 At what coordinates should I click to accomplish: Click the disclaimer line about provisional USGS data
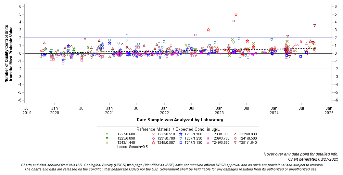click(172, 165)
